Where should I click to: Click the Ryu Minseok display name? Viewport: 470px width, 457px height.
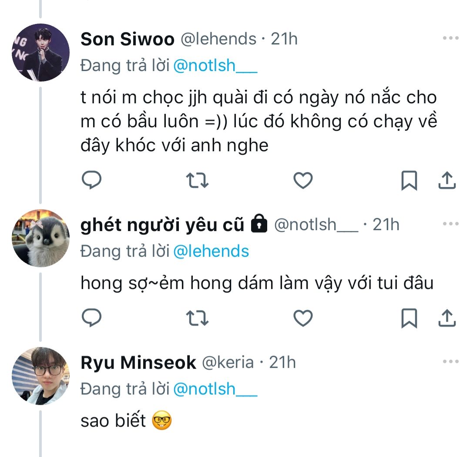click(138, 362)
